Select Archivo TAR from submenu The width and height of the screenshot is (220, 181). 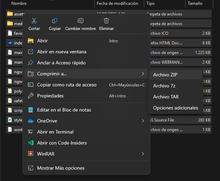166,97
